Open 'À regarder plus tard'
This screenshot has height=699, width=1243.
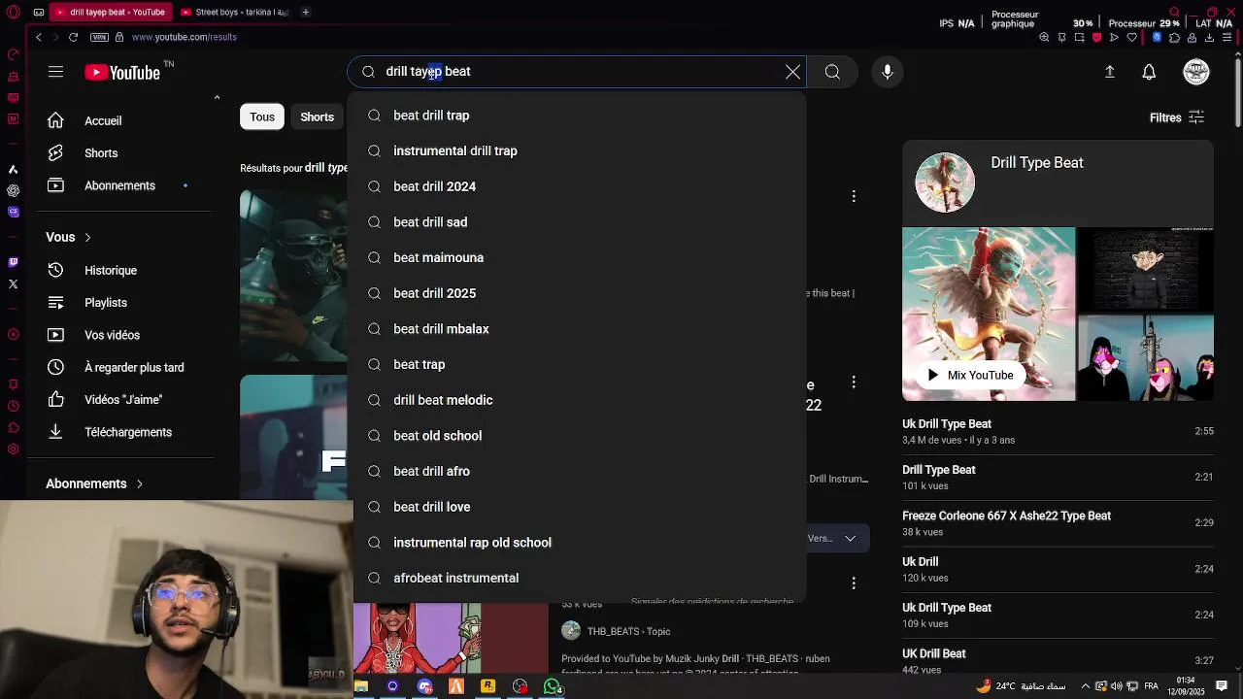[x=121, y=367]
